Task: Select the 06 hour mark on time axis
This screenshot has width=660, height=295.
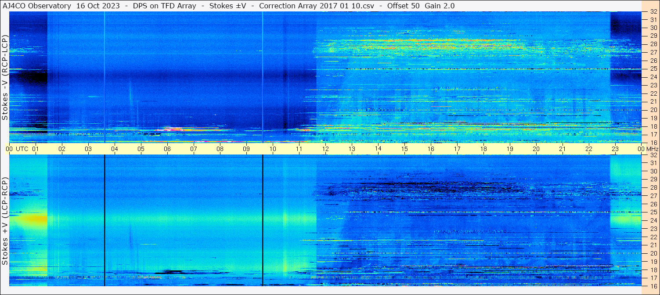Action: [167, 149]
